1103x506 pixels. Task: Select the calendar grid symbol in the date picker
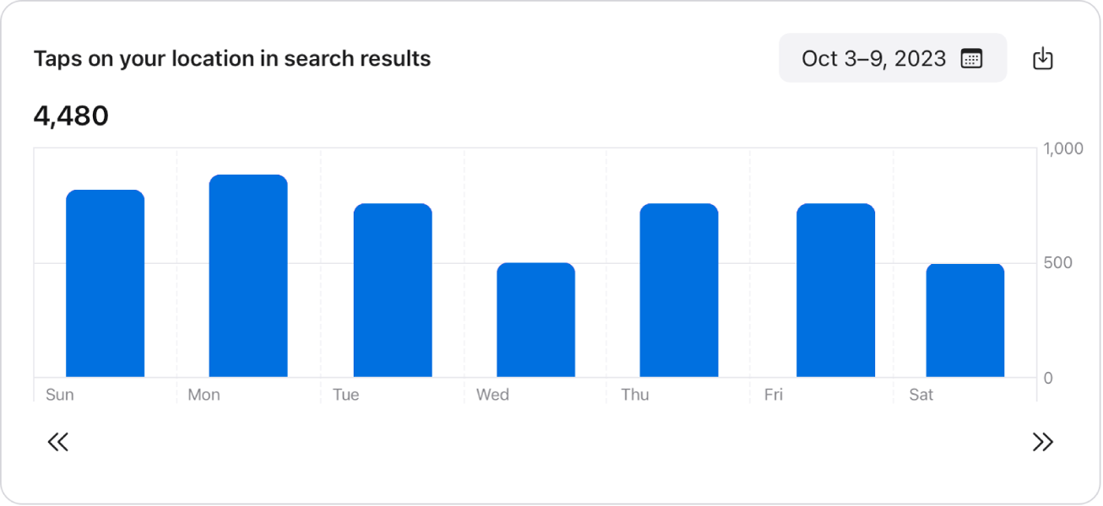pyautogui.click(x=973, y=57)
